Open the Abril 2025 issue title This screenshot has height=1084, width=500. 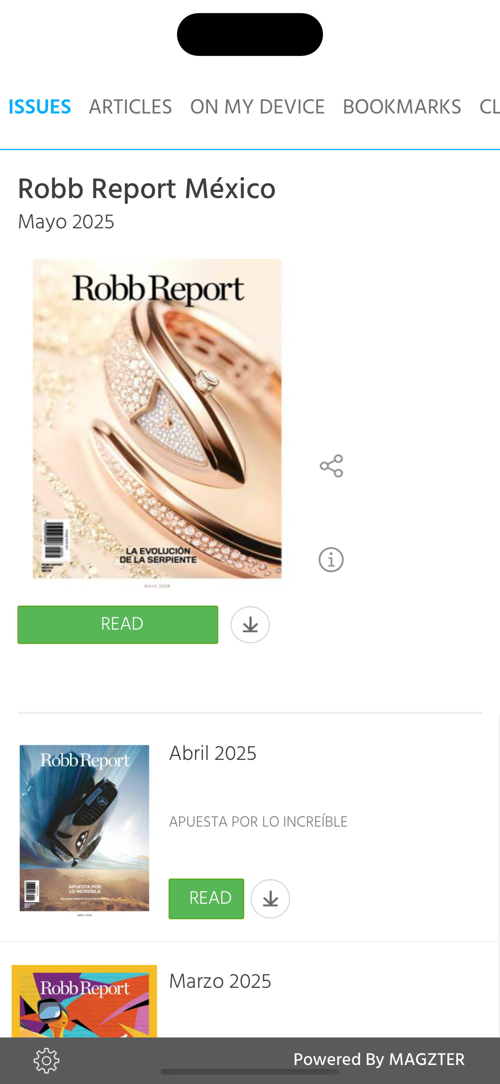click(x=212, y=753)
